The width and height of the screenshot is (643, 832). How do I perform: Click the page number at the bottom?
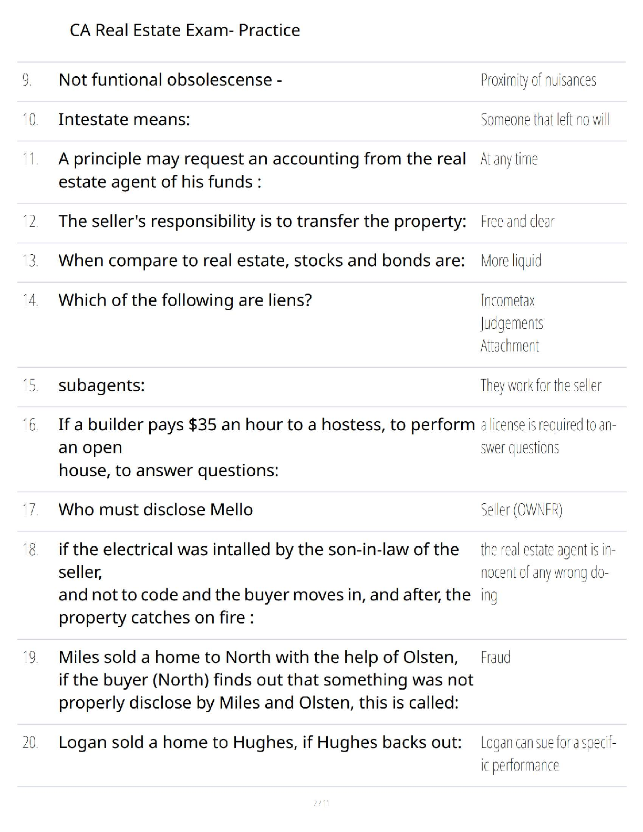tap(321, 803)
